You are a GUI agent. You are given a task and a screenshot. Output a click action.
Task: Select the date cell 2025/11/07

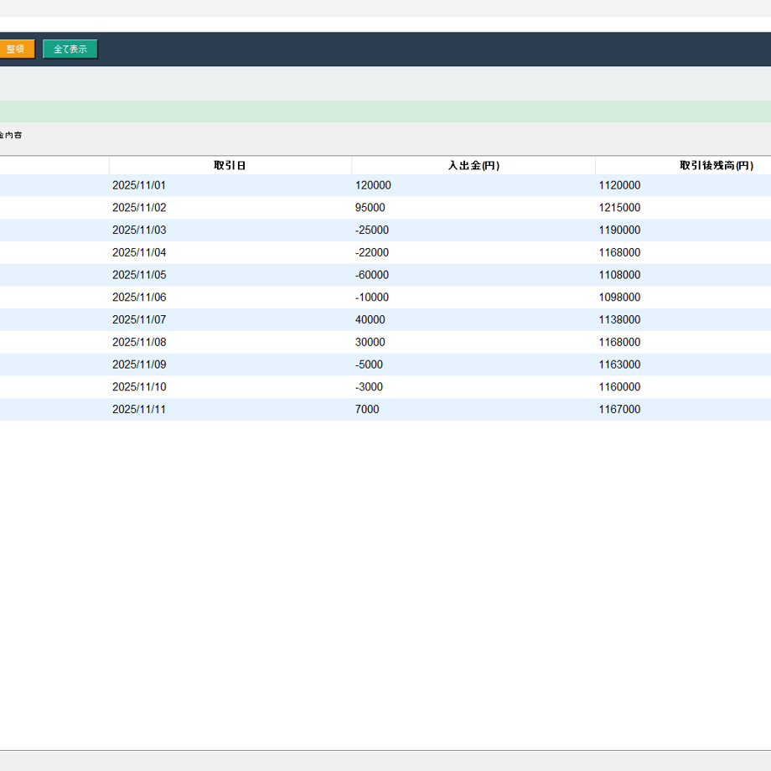tap(139, 319)
